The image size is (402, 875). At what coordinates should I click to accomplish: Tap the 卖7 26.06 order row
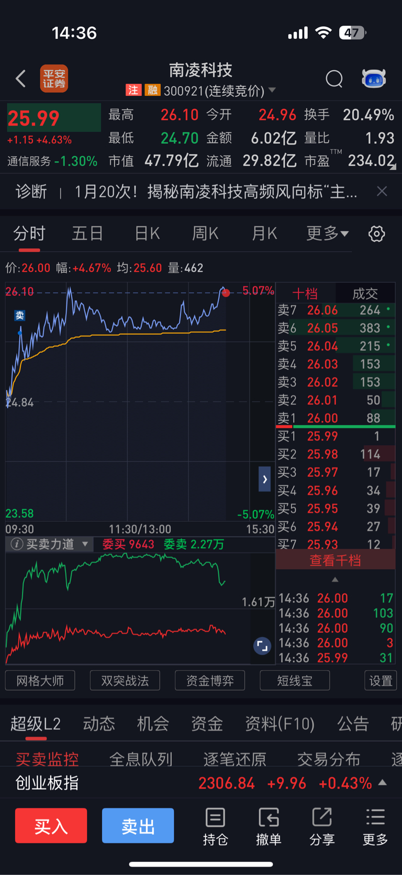point(336,310)
